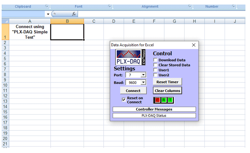Click the formula bar input area
This screenshot has height=153, width=250.
(162, 14)
